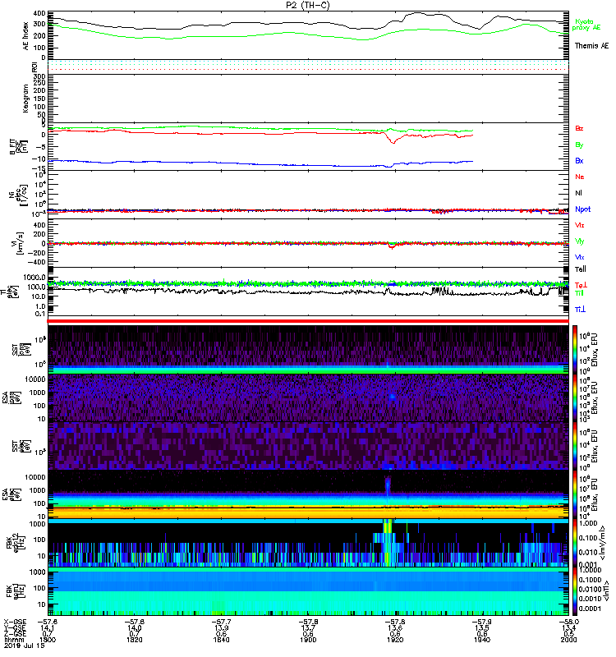Click the 2000 time tick label

click(568, 640)
